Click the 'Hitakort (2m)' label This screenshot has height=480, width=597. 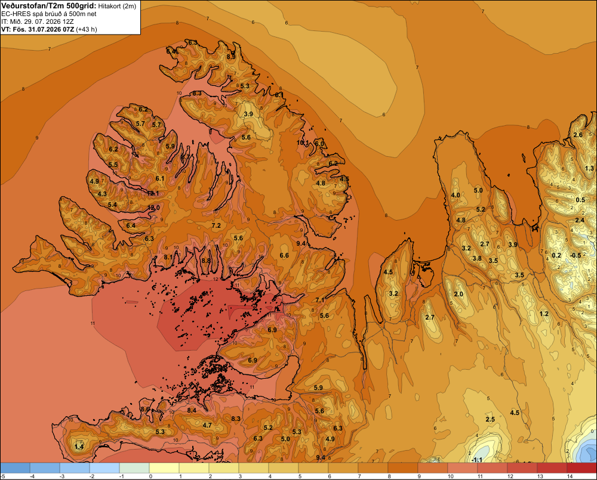tap(117, 6)
